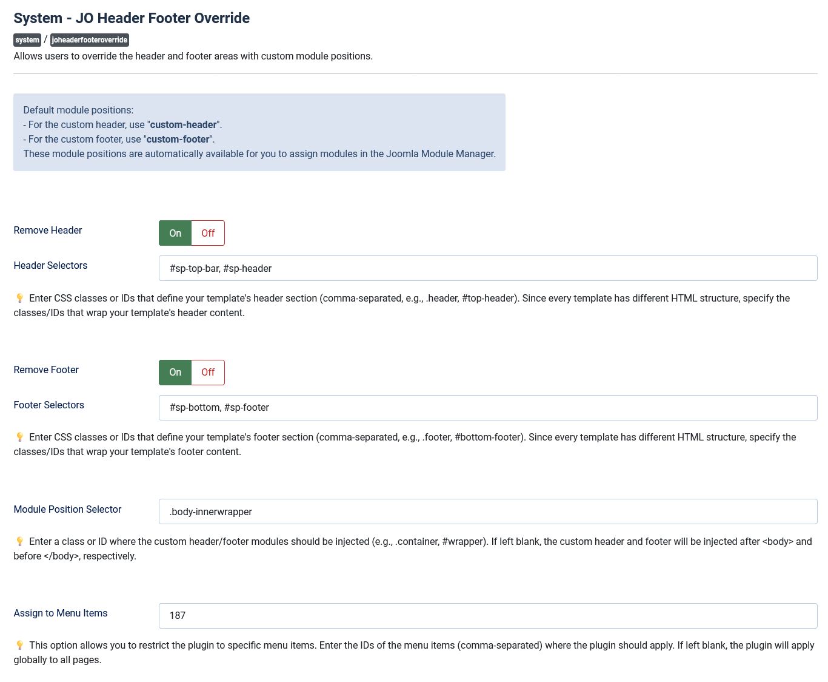This screenshot has width=828, height=682.
Task: Switch Remove Header to Off
Action: [208, 233]
